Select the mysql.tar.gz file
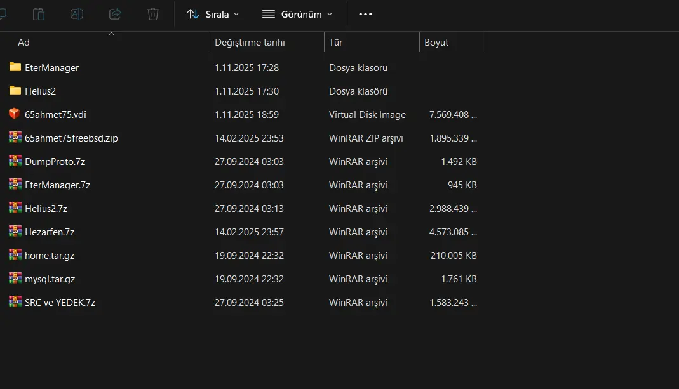Viewport: 679px width, 389px height. click(50, 279)
